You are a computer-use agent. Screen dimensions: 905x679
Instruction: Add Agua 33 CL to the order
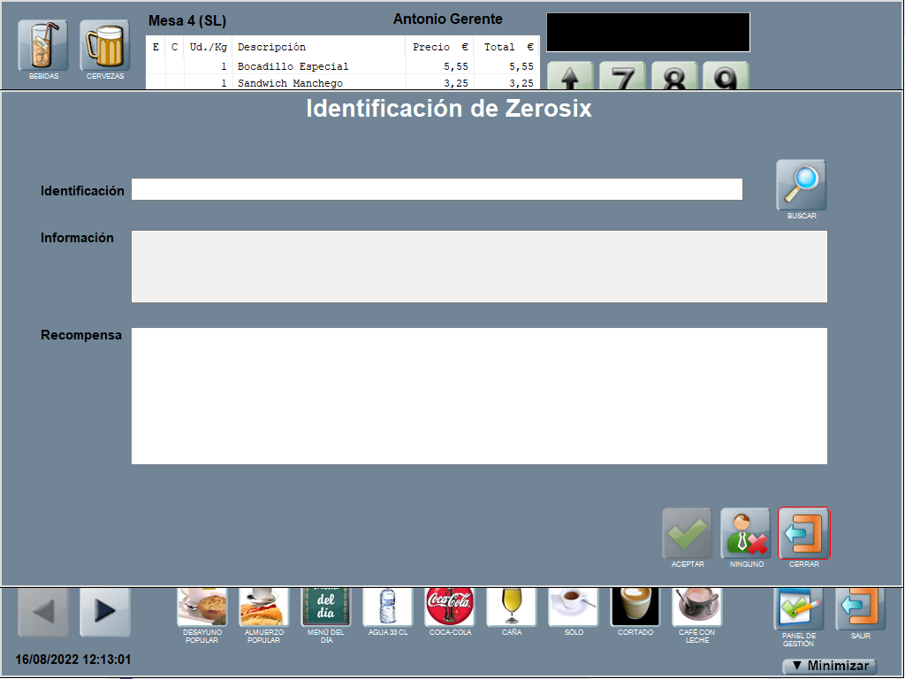pyautogui.click(x=387, y=607)
